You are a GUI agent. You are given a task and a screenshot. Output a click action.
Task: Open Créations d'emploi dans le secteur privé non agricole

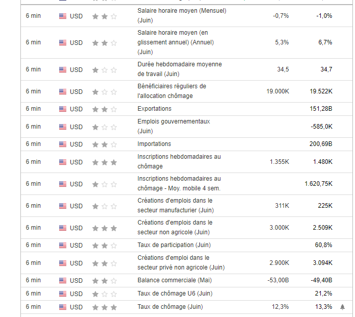pyautogui.click(x=181, y=262)
